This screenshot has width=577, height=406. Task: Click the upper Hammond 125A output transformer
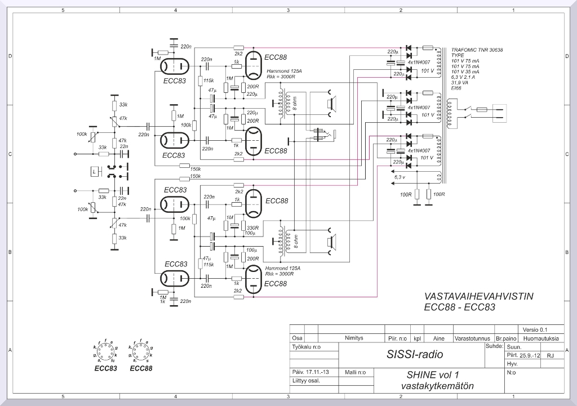(x=287, y=104)
